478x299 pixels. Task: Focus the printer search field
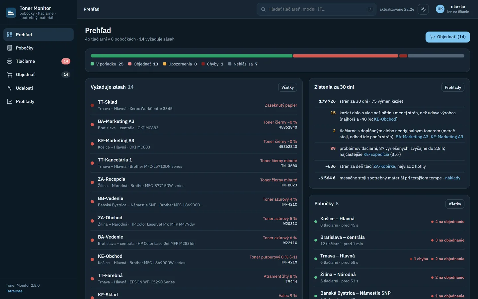pos(317,9)
